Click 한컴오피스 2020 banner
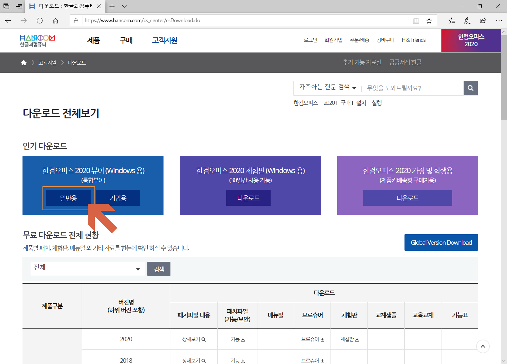Image resolution: width=507 pixels, height=364 pixels. [471, 41]
